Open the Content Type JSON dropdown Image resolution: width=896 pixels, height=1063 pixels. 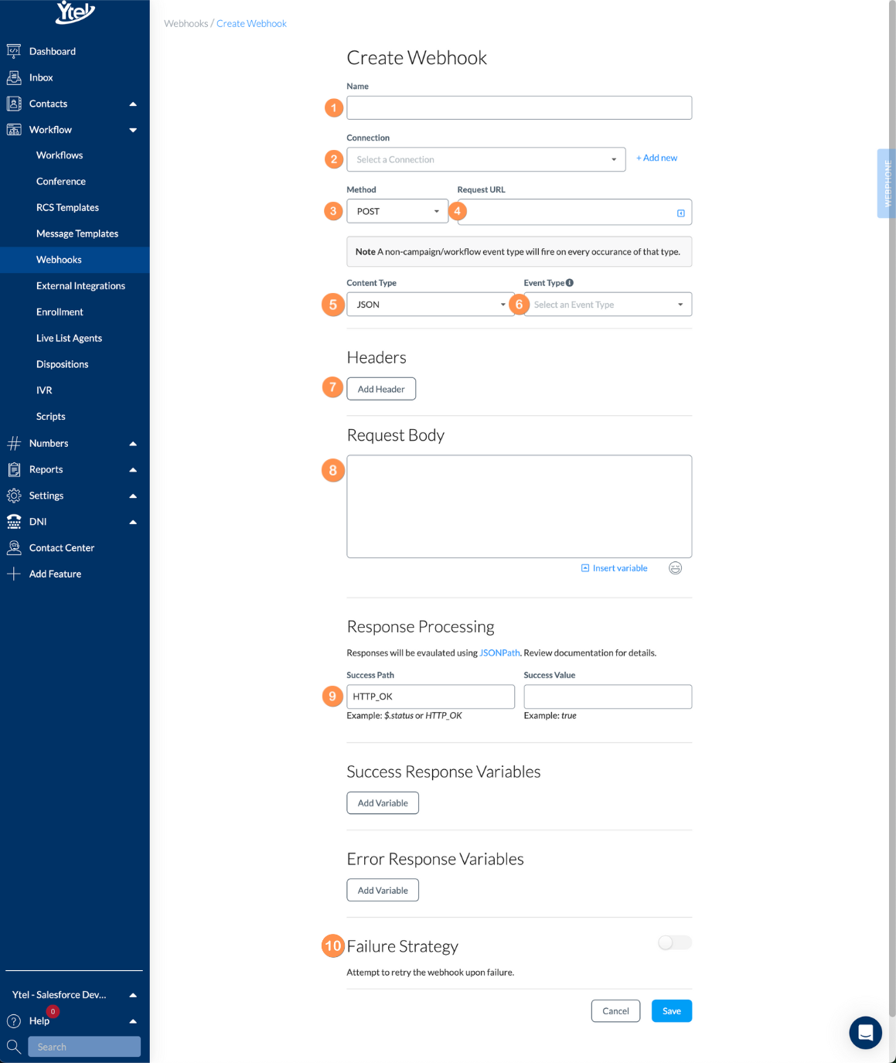point(431,305)
